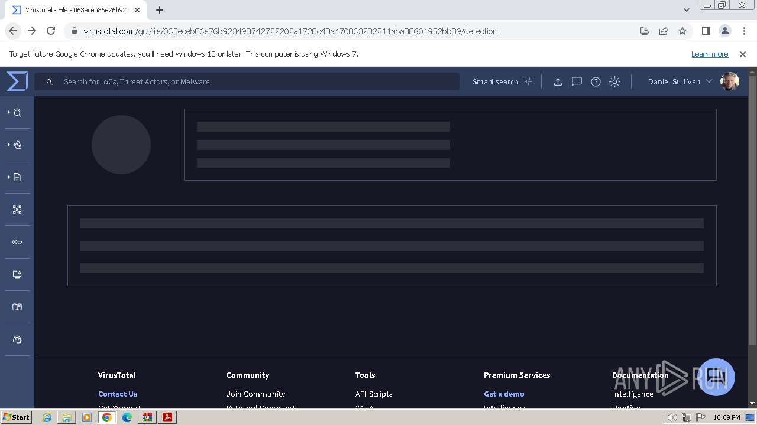The height and width of the screenshot is (425, 757).
Task: Open Microsoft Edge from taskbar
Action: 127,417
